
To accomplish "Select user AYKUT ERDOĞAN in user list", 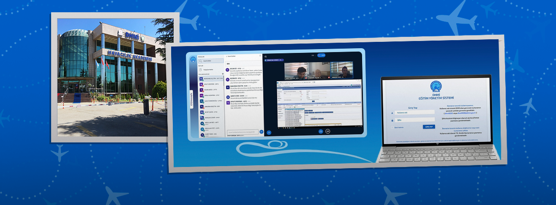I will tap(211, 84).
